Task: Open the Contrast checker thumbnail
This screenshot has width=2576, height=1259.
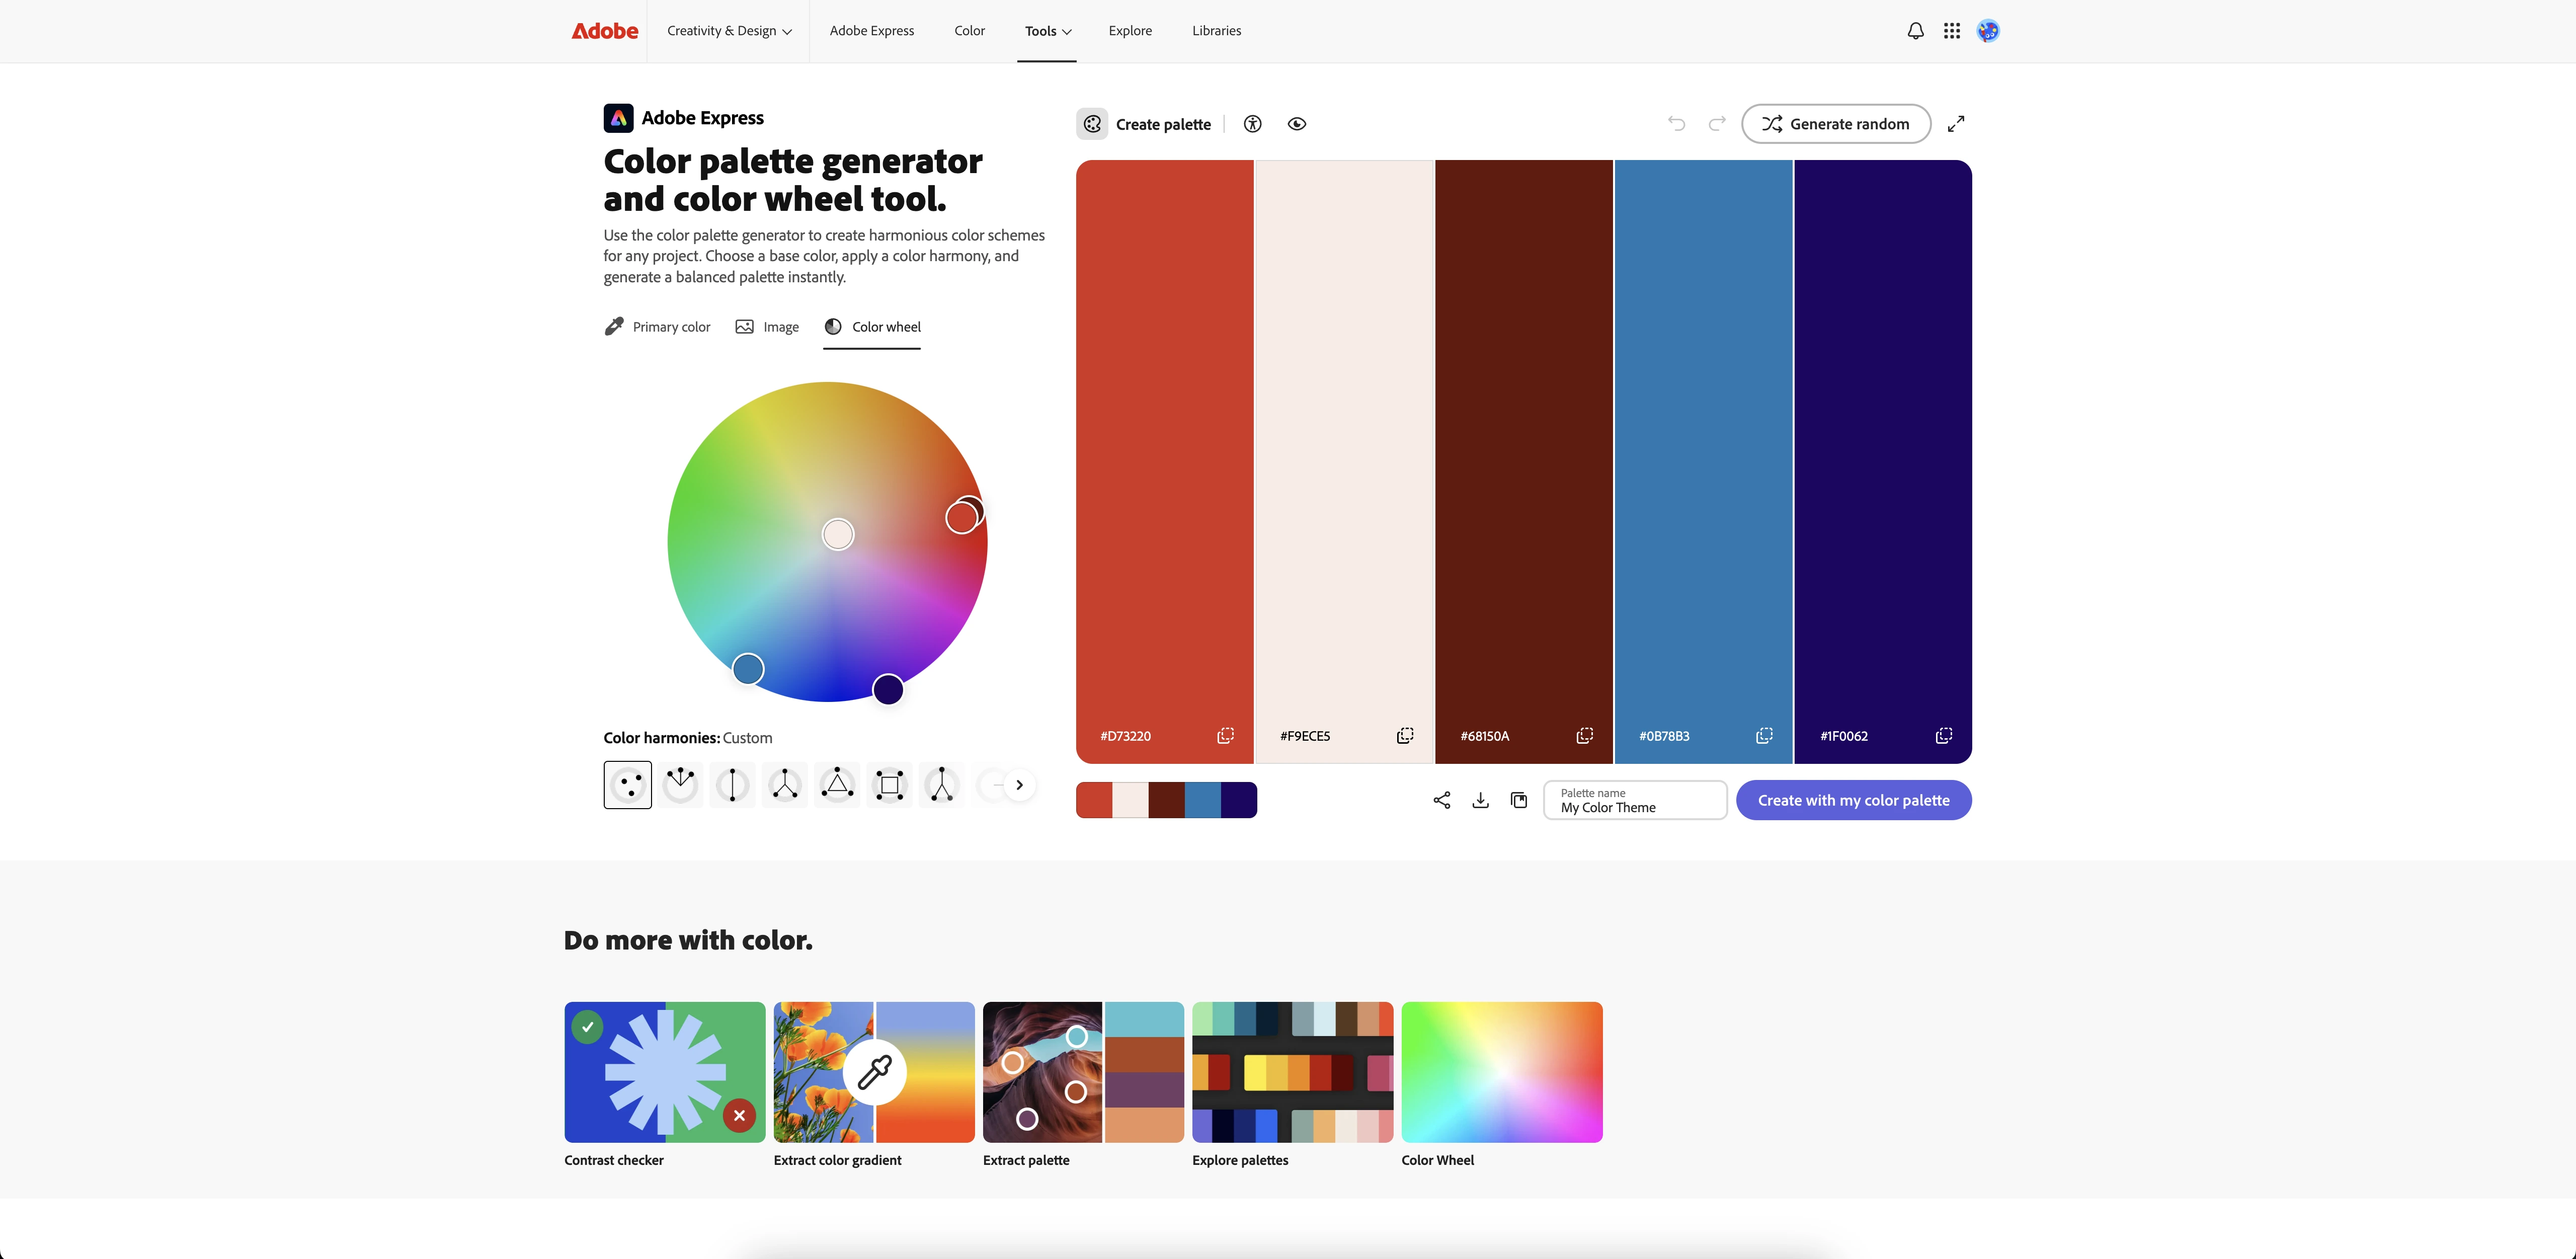Action: click(665, 1072)
